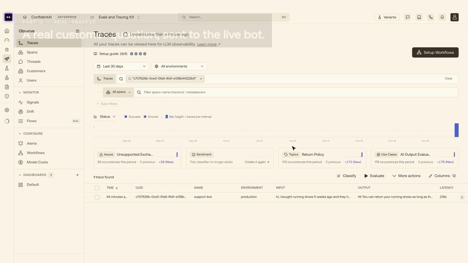Select the telescope observe icon in rail
The height and width of the screenshot is (263, 468).
[7, 59]
